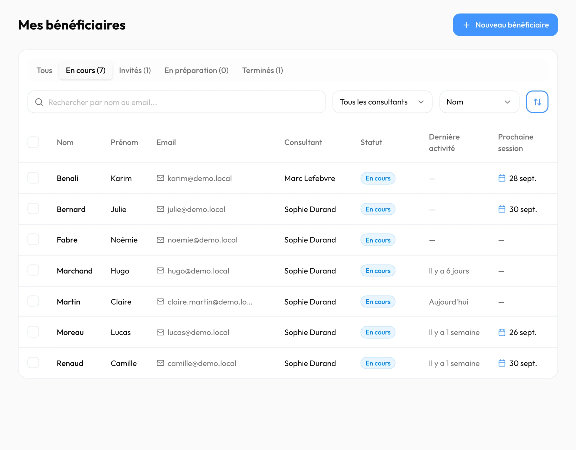
Task: Select the Bernard row checkbox
Action: (33, 209)
